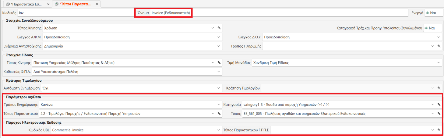Click the edit pencil next to Πίστωση Υπηρεσίας field
This screenshot has width=444, height=138.
(219, 63)
